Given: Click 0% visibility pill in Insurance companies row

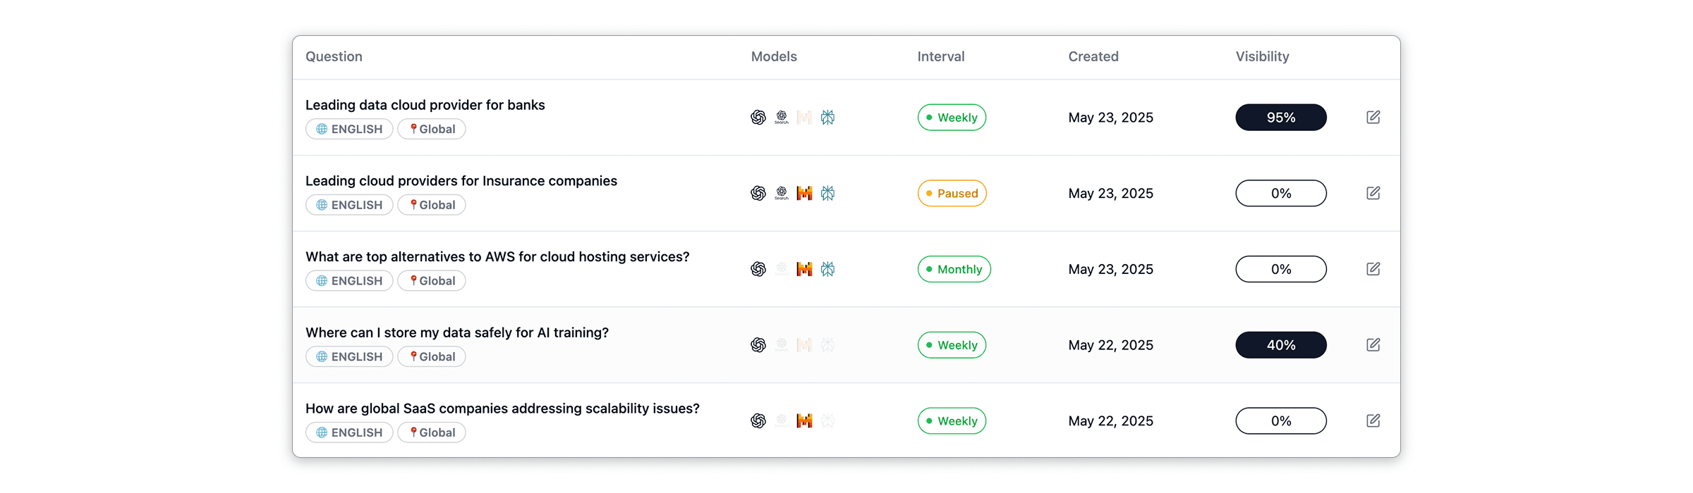Looking at the screenshot, I should 1281,193.
